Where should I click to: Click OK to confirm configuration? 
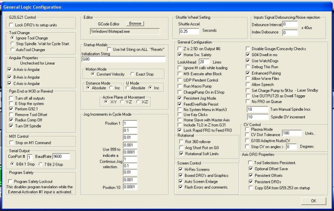tap(314, 201)
